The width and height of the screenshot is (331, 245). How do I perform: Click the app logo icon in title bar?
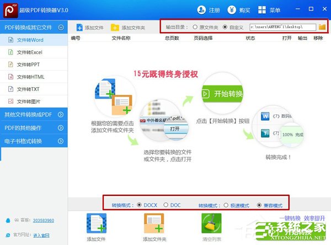coord(10,10)
